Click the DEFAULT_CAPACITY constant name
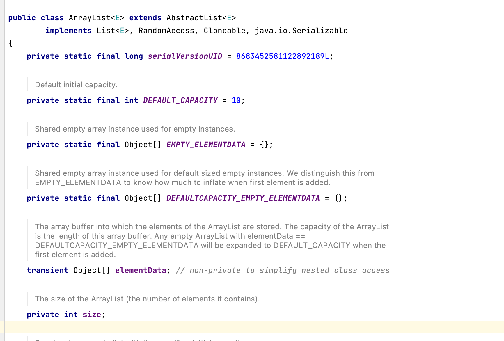This screenshot has height=341, width=504. [180, 100]
